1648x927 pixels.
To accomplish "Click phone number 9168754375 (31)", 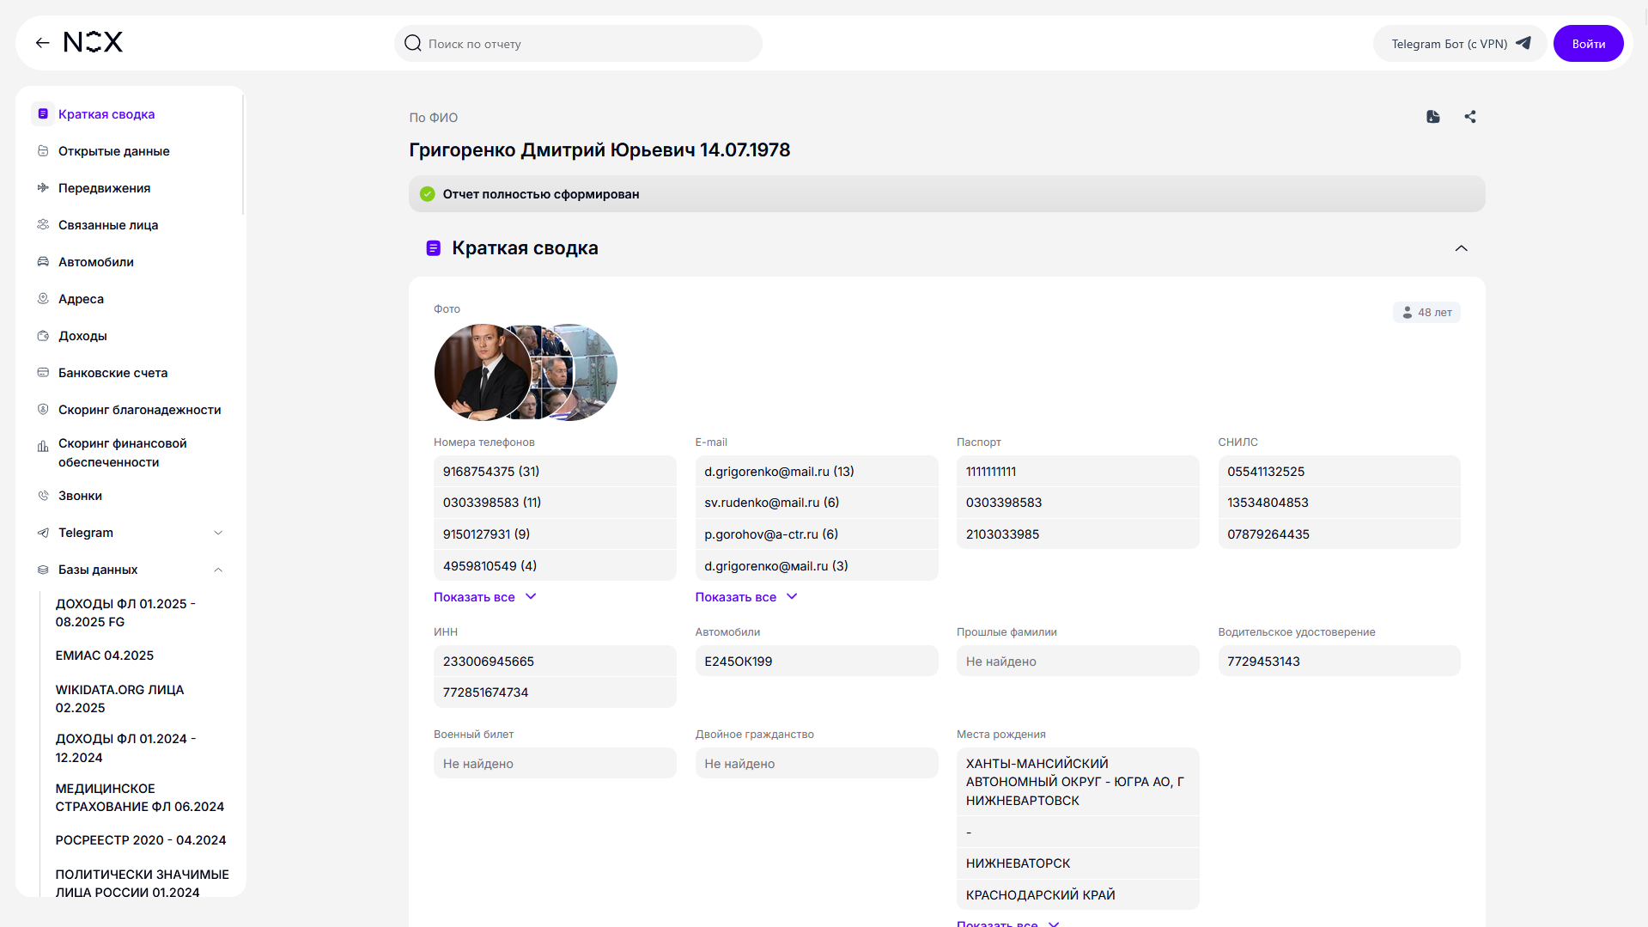I will tap(555, 472).
